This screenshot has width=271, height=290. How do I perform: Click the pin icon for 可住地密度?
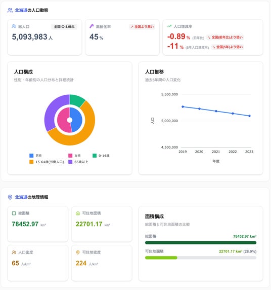click(78, 252)
